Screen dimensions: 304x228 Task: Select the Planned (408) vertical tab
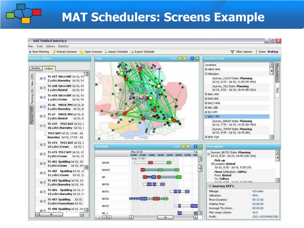(x=32, y=115)
